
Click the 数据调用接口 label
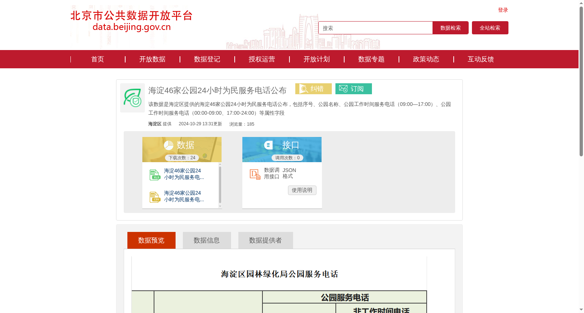pos(272,173)
